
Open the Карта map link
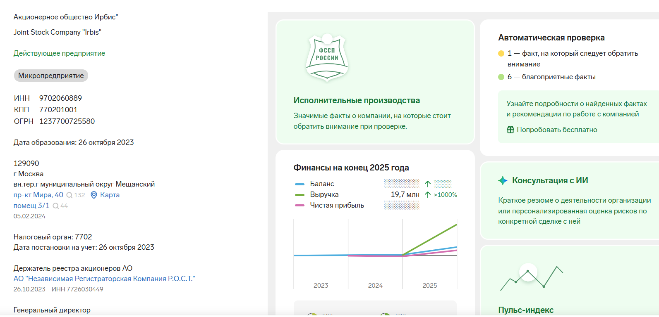(x=110, y=195)
